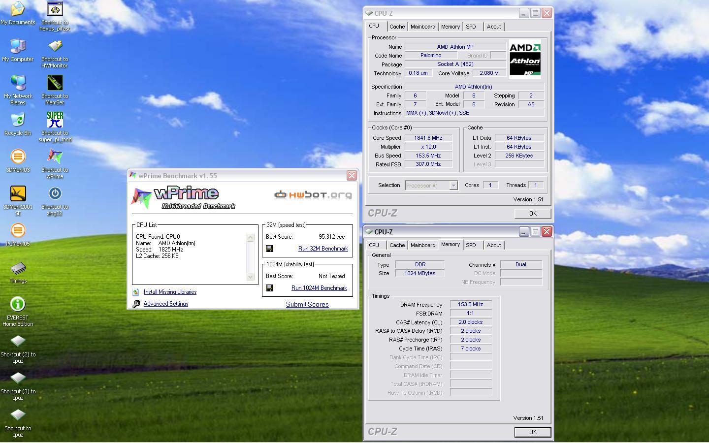Click the Channels # Dual field
Viewport: 709px width, 443px height.
(521, 264)
